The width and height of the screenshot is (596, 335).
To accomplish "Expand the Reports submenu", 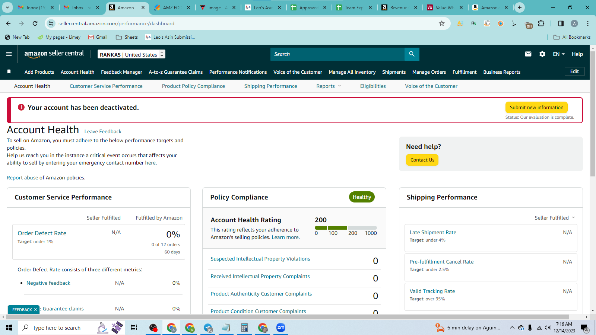I will [x=329, y=86].
